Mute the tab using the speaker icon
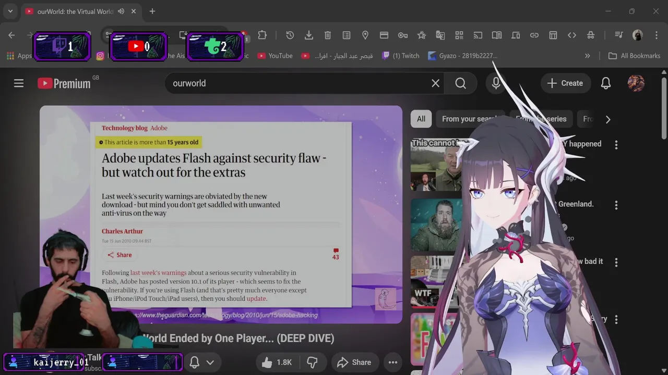 121,11
